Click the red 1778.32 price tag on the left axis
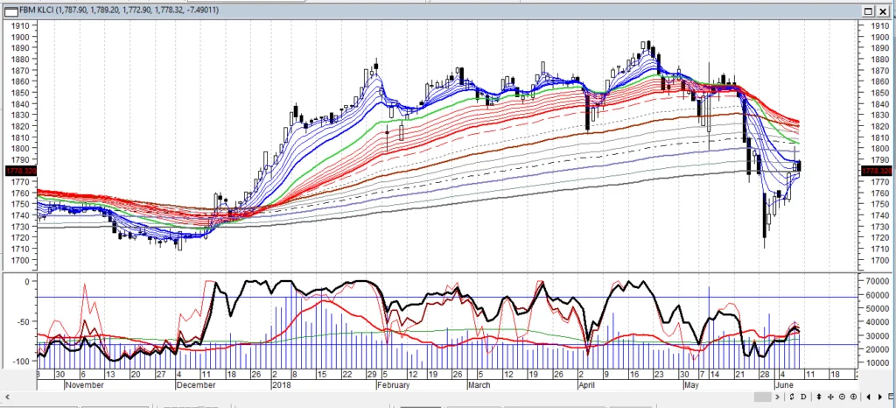 pos(21,171)
